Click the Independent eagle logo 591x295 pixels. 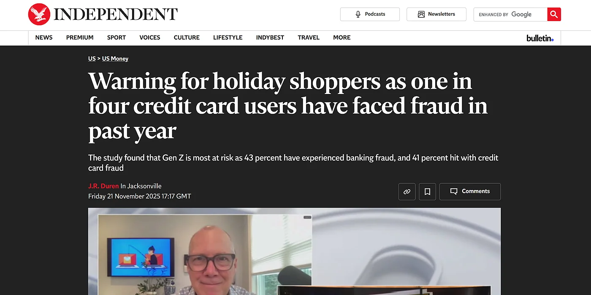(x=39, y=14)
